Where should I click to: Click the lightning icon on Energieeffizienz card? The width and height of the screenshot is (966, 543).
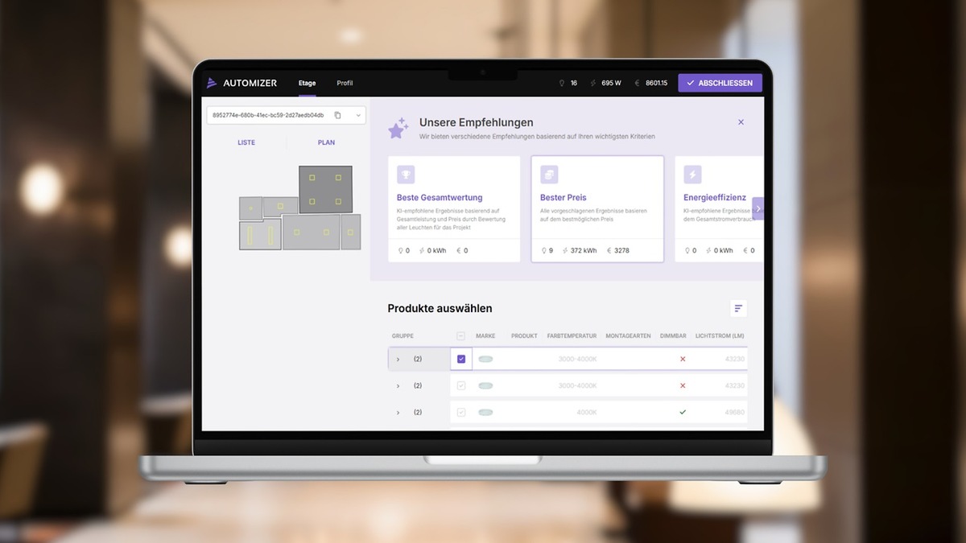tap(692, 175)
